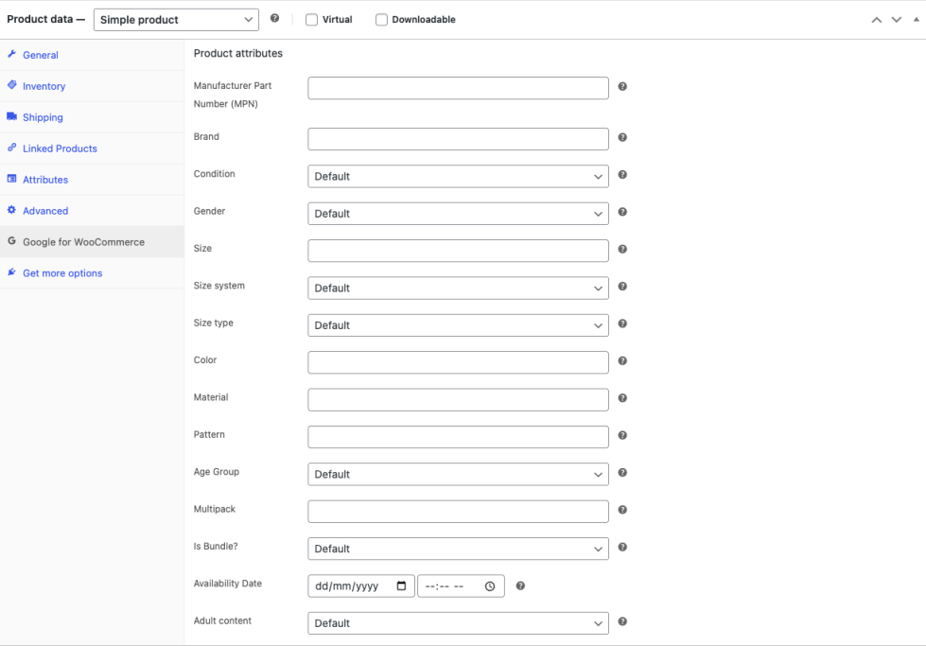This screenshot has height=646, width=926.
Task: Expand the Gender dropdown
Action: 458,214
